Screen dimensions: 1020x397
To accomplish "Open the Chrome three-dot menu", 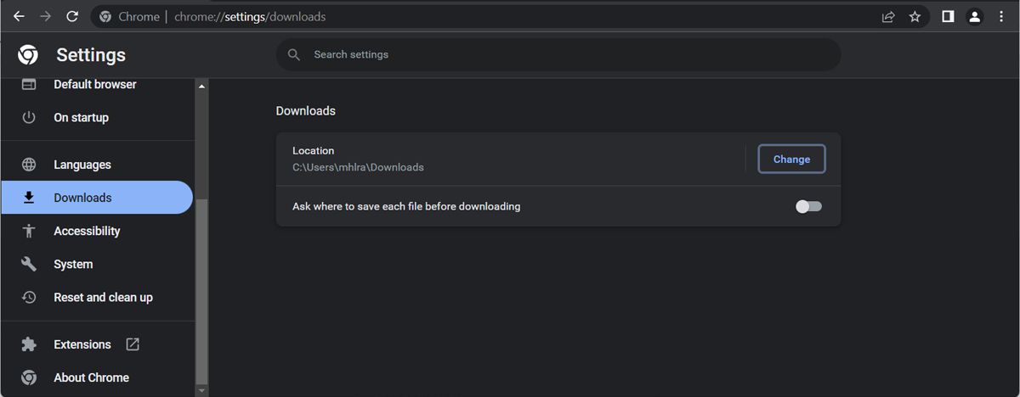I will (x=1001, y=16).
